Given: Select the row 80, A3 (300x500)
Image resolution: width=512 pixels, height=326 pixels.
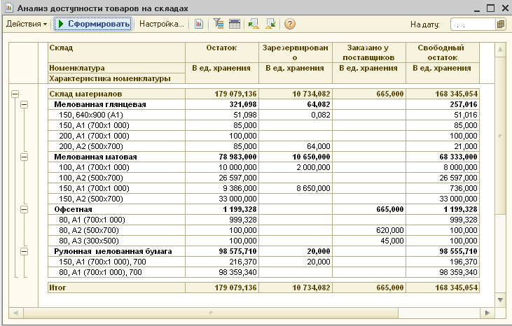Looking at the screenshot, I should click(116, 241).
